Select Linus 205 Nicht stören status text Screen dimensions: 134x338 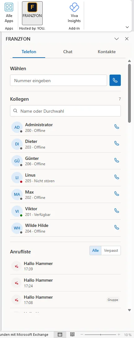coord(40,181)
